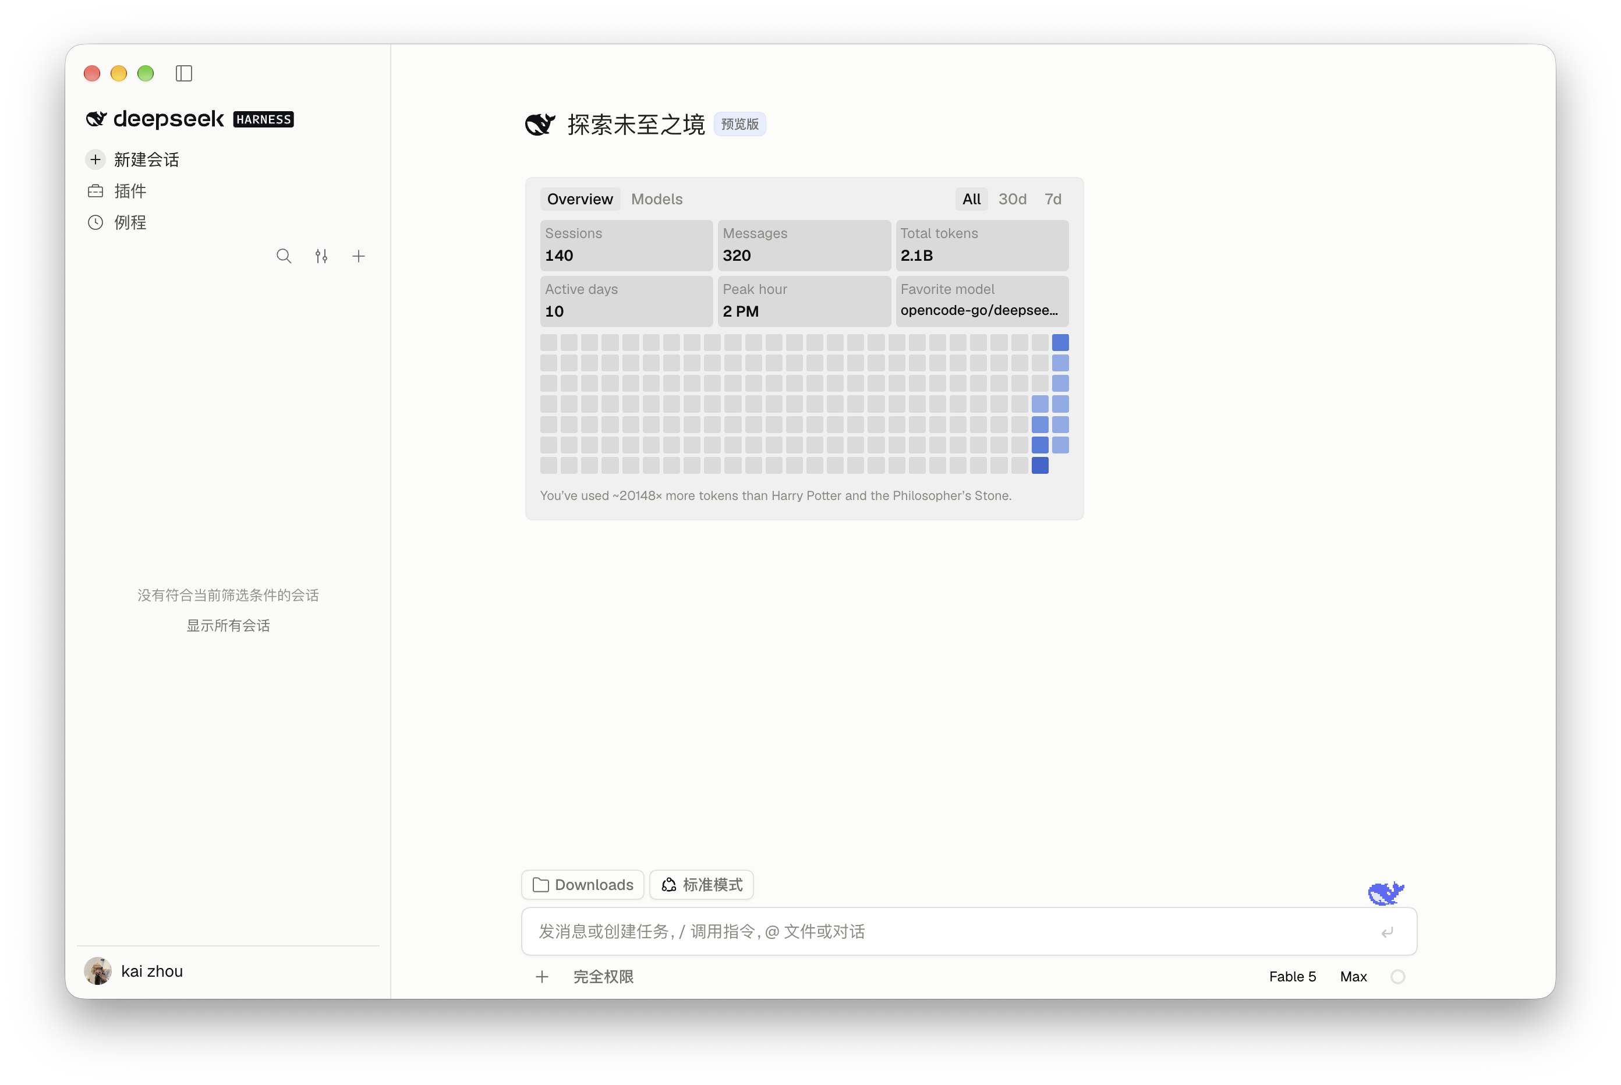
Task: Send message with return arrow icon
Action: coord(1387,932)
